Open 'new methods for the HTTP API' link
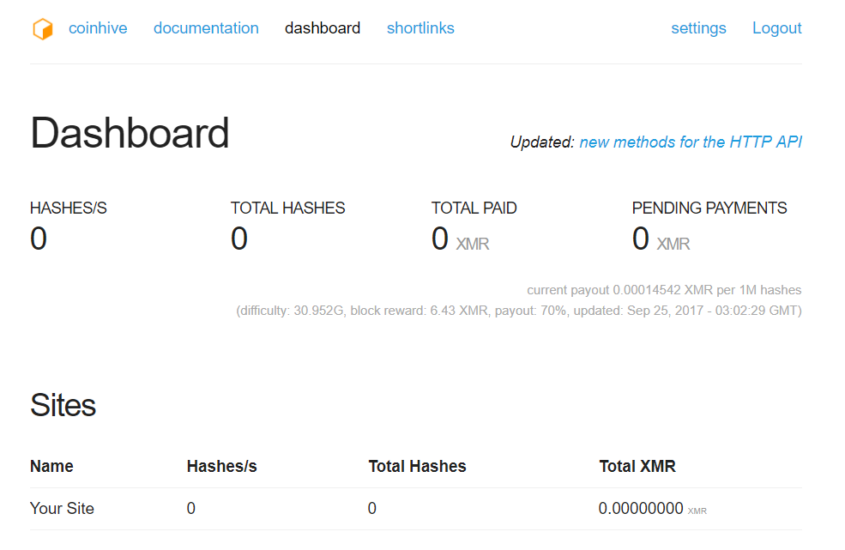Image resolution: width=845 pixels, height=550 pixels. coord(691,142)
